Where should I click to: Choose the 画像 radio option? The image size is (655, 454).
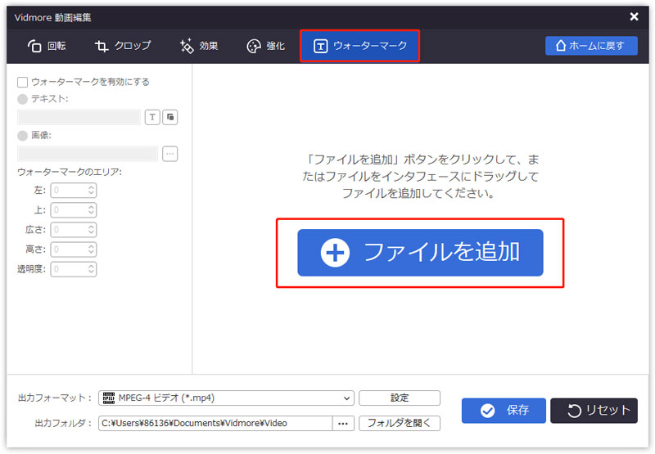[23, 136]
